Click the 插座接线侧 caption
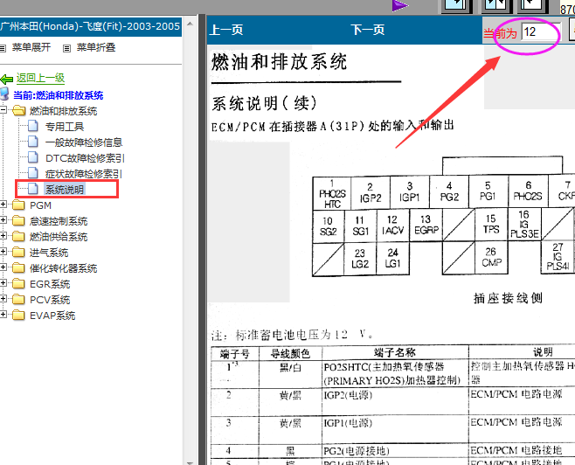Image resolution: width=575 pixels, height=465 pixels. pos(508,298)
